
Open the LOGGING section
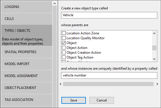click(27, 7)
